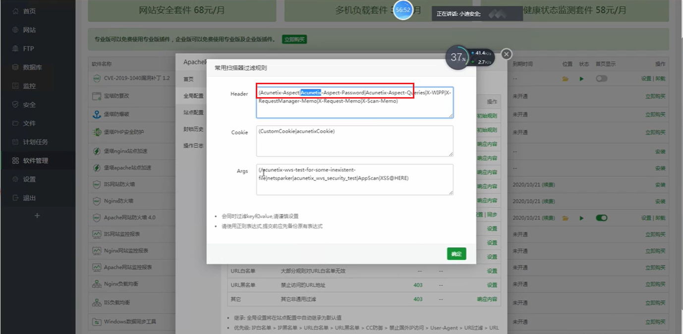Screen dimensions: 683x334
Task: Open the 监控 monitor icon in the sidebar
Action: point(15,86)
